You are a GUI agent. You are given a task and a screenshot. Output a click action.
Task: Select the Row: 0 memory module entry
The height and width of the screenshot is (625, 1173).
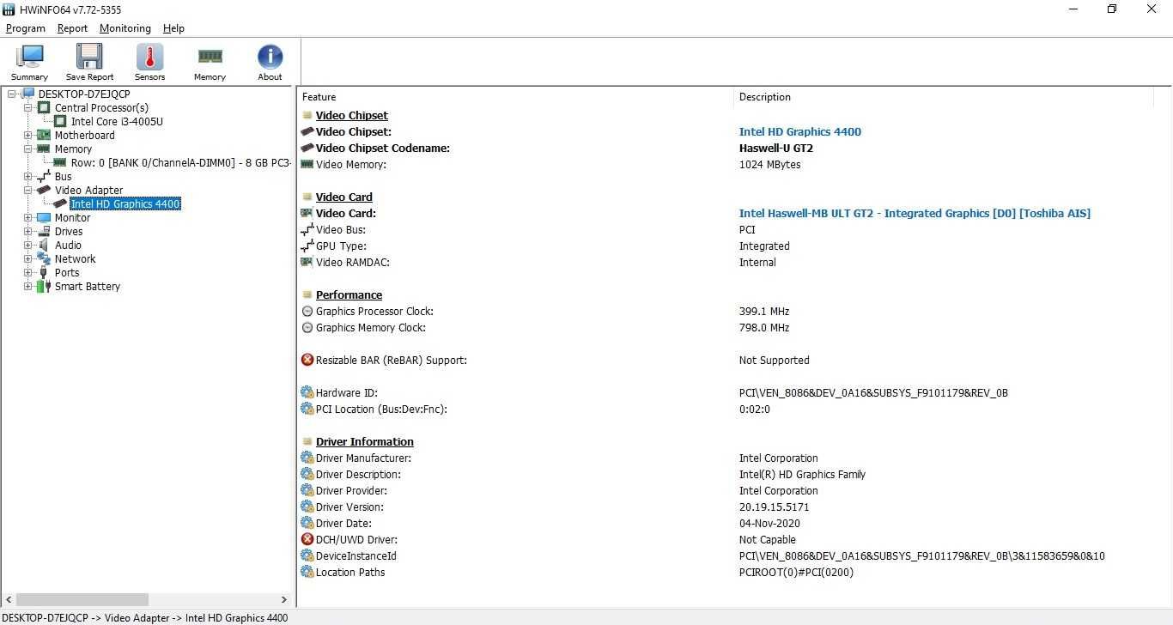coord(180,162)
